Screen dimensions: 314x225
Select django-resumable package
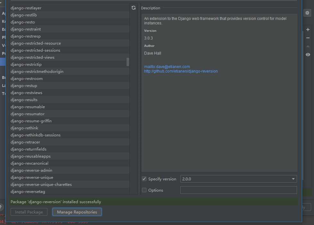click(70, 107)
